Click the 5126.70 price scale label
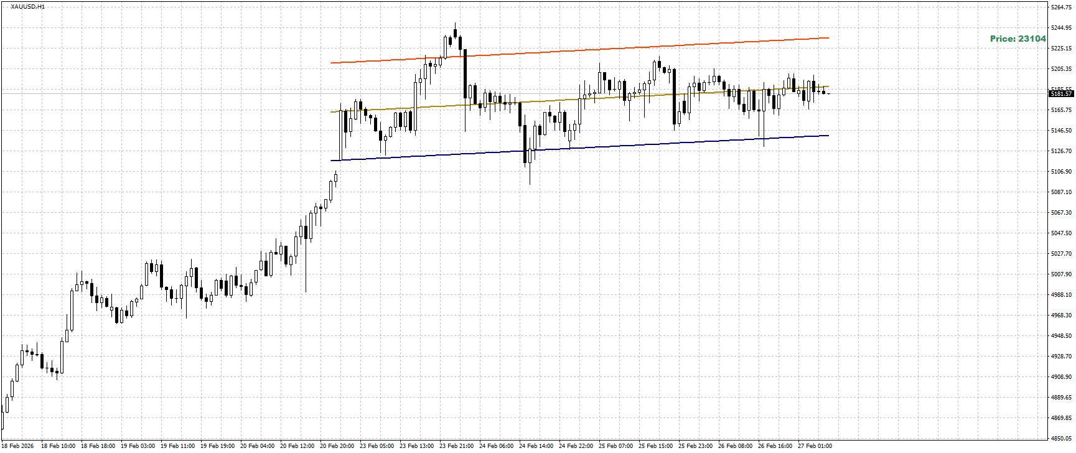1076x453 pixels. [1062, 151]
